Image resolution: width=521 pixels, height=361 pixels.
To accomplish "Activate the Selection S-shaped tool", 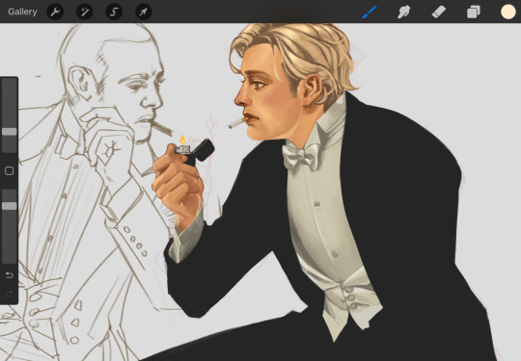I will (114, 12).
